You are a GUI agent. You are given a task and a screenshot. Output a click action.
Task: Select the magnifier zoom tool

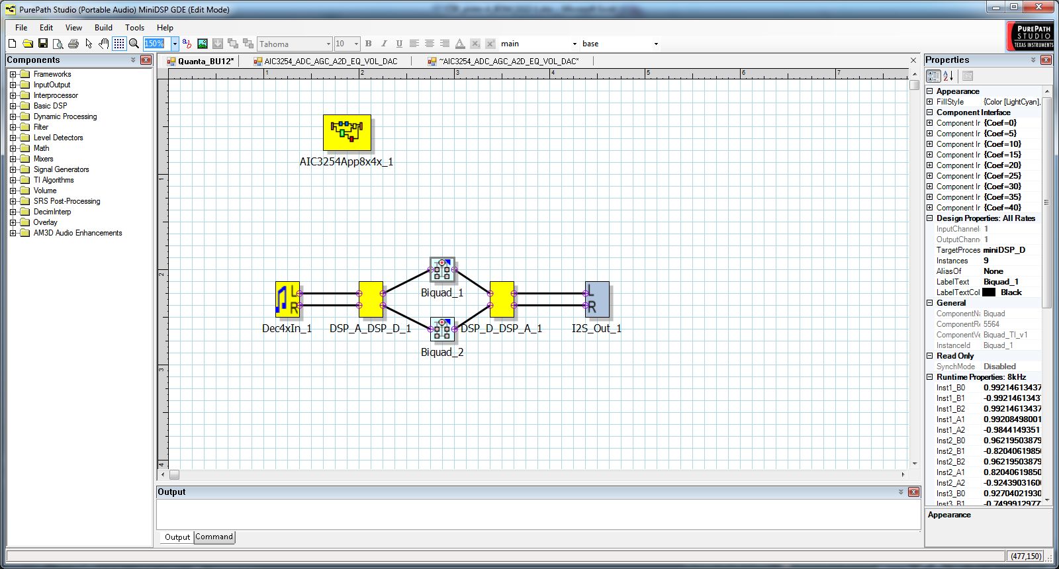click(x=134, y=44)
